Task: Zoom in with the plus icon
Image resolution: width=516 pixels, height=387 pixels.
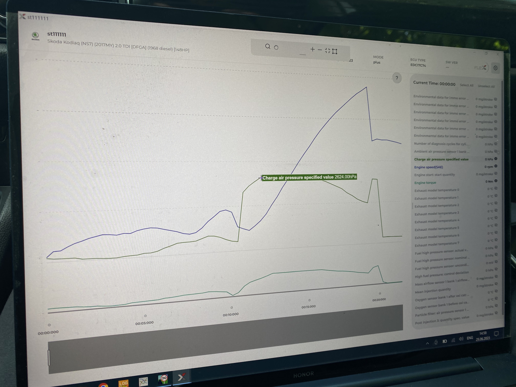Action: [x=313, y=49]
